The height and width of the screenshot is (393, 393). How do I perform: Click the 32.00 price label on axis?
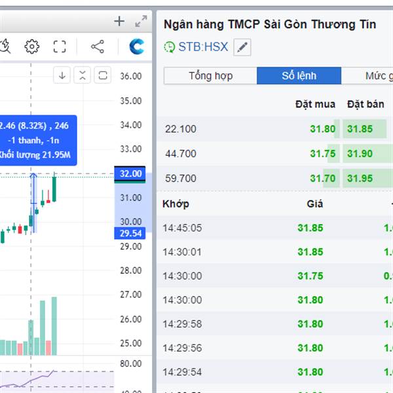(130, 174)
